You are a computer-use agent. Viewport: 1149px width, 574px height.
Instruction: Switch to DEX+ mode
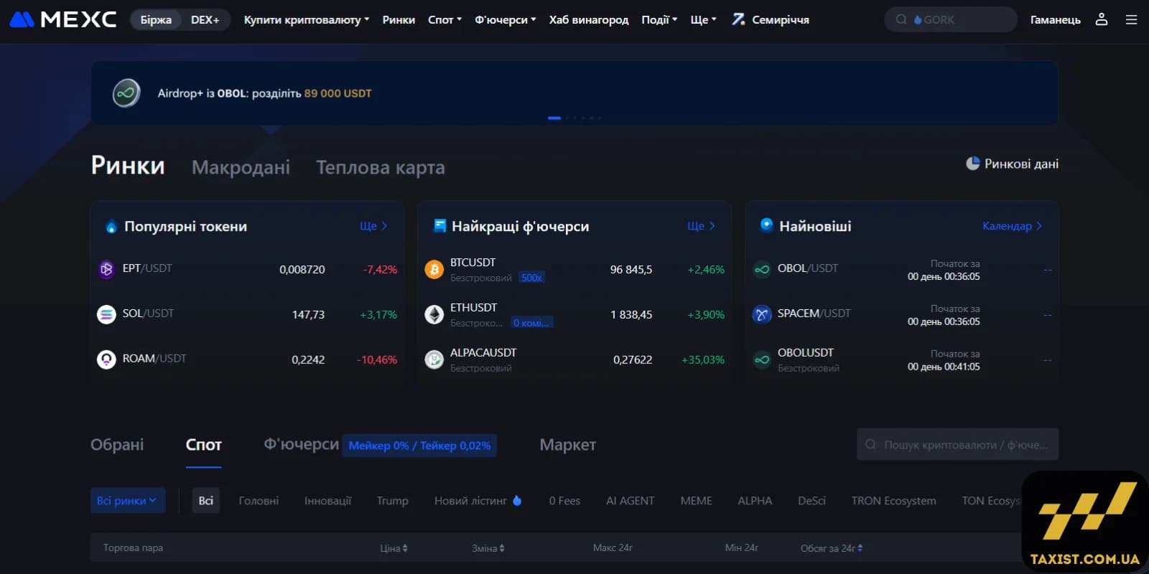pos(205,19)
